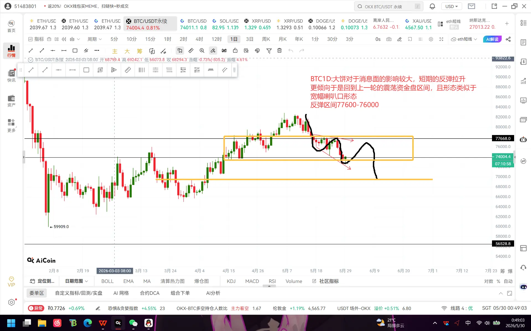Collapse the BTC/USDT永续 OHLC info row
The height and width of the screenshot is (331, 531).
coord(31,60)
